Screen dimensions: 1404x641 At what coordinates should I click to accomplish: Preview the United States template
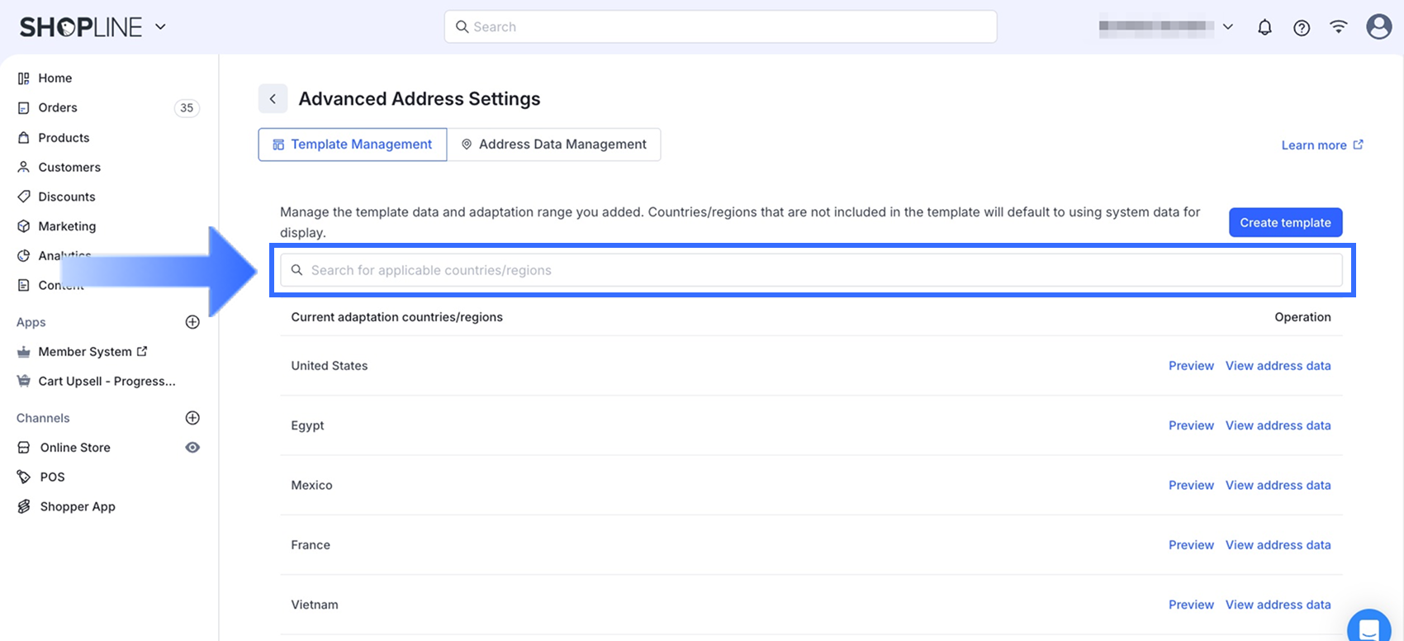click(x=1191, y=366)
